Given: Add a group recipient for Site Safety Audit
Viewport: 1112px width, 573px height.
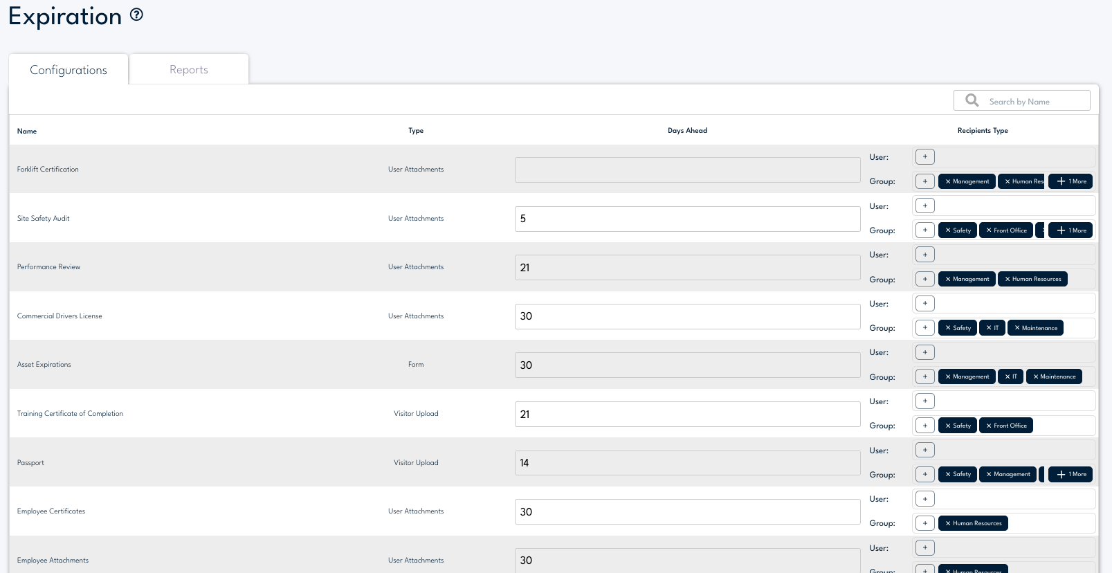Looking at the screenshot, I should 924,230.
